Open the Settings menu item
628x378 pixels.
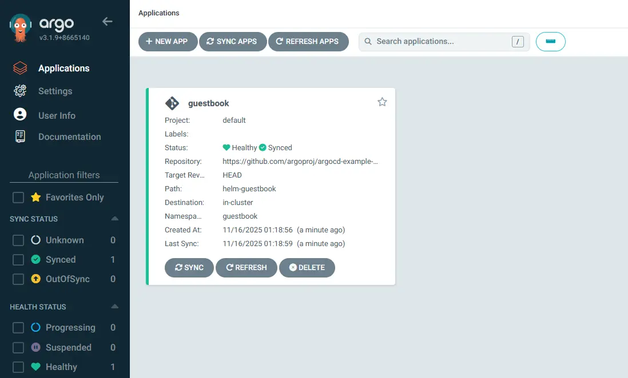tap(55, 91)
